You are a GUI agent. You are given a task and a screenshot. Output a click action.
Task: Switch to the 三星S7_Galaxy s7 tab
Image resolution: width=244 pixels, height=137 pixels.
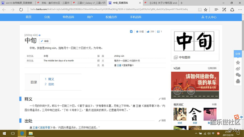click(x=89, y=3)
